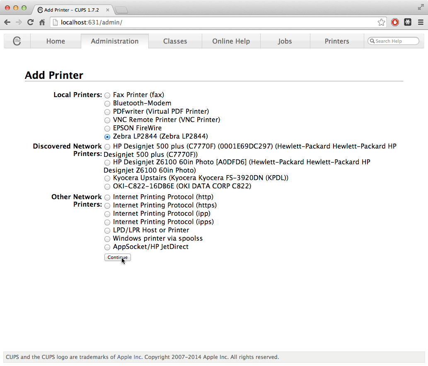The width and height of the screenshot is (428, 366).
Task: Open the Home tab
Action: 56,41
